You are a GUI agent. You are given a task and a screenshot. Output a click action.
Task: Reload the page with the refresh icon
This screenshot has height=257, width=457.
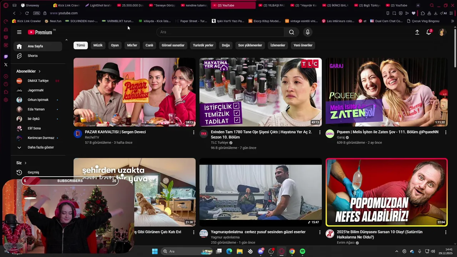point(27,13)
